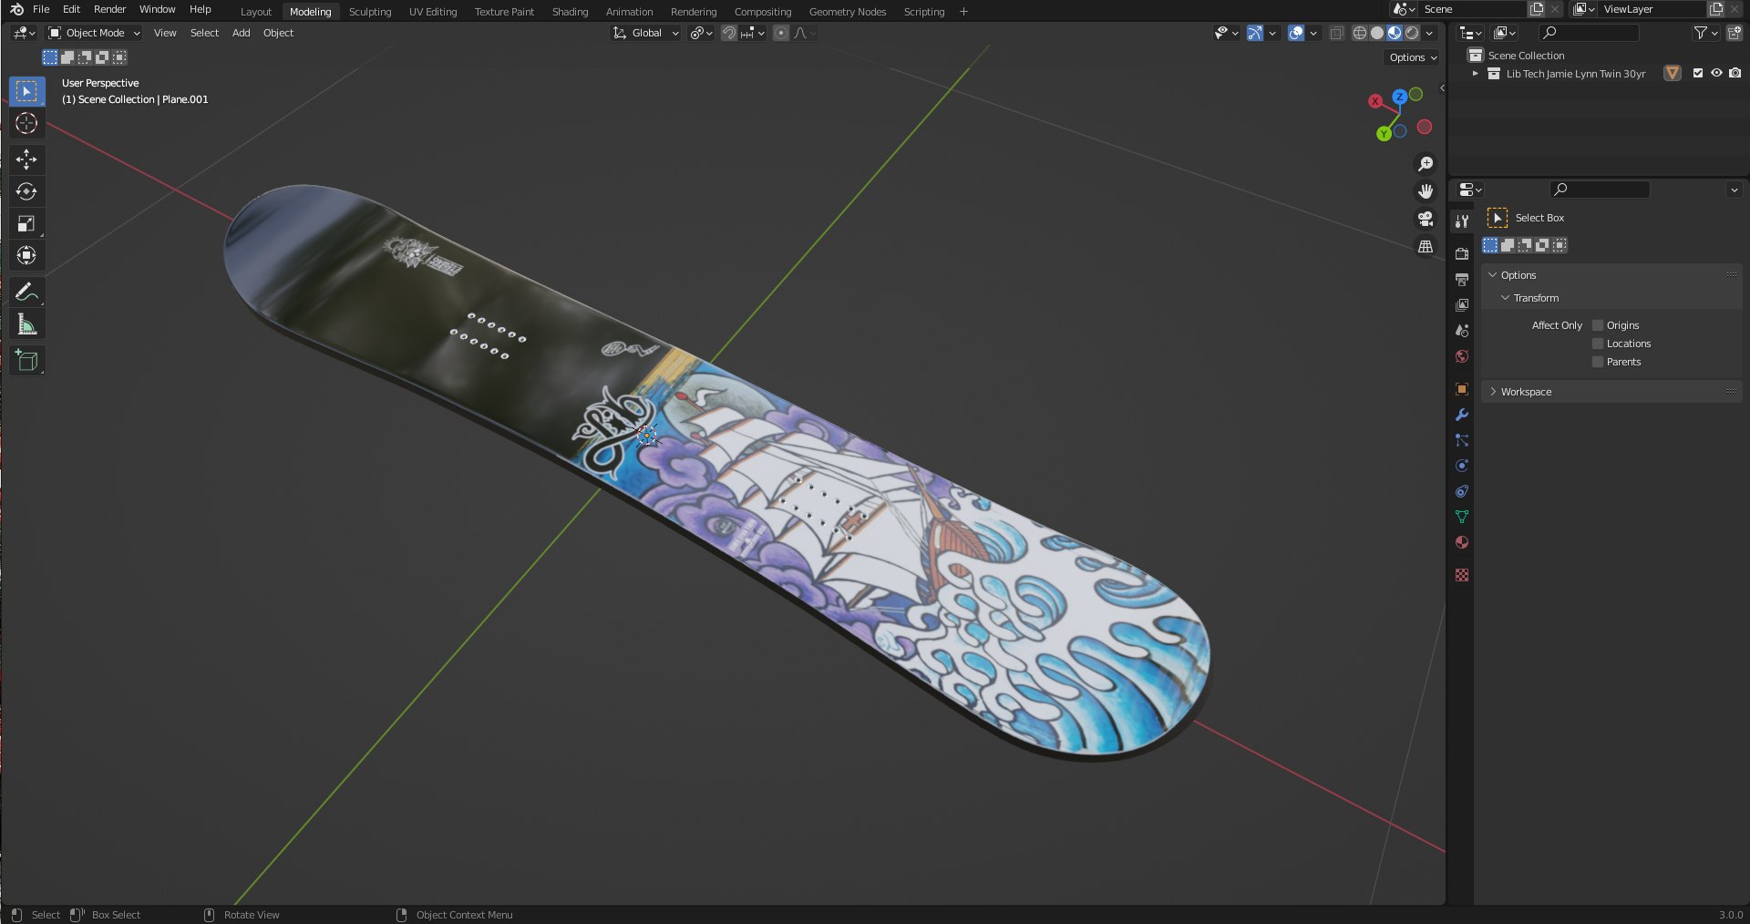Viewport: 1750px width, 924px height.
Task: Toggle camera view with camera icon
Action: coord(1426,219)
